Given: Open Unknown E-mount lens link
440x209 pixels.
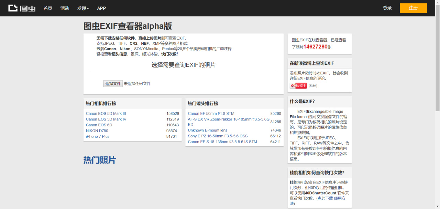Looking at the screenshot, I should click(208, 130).
